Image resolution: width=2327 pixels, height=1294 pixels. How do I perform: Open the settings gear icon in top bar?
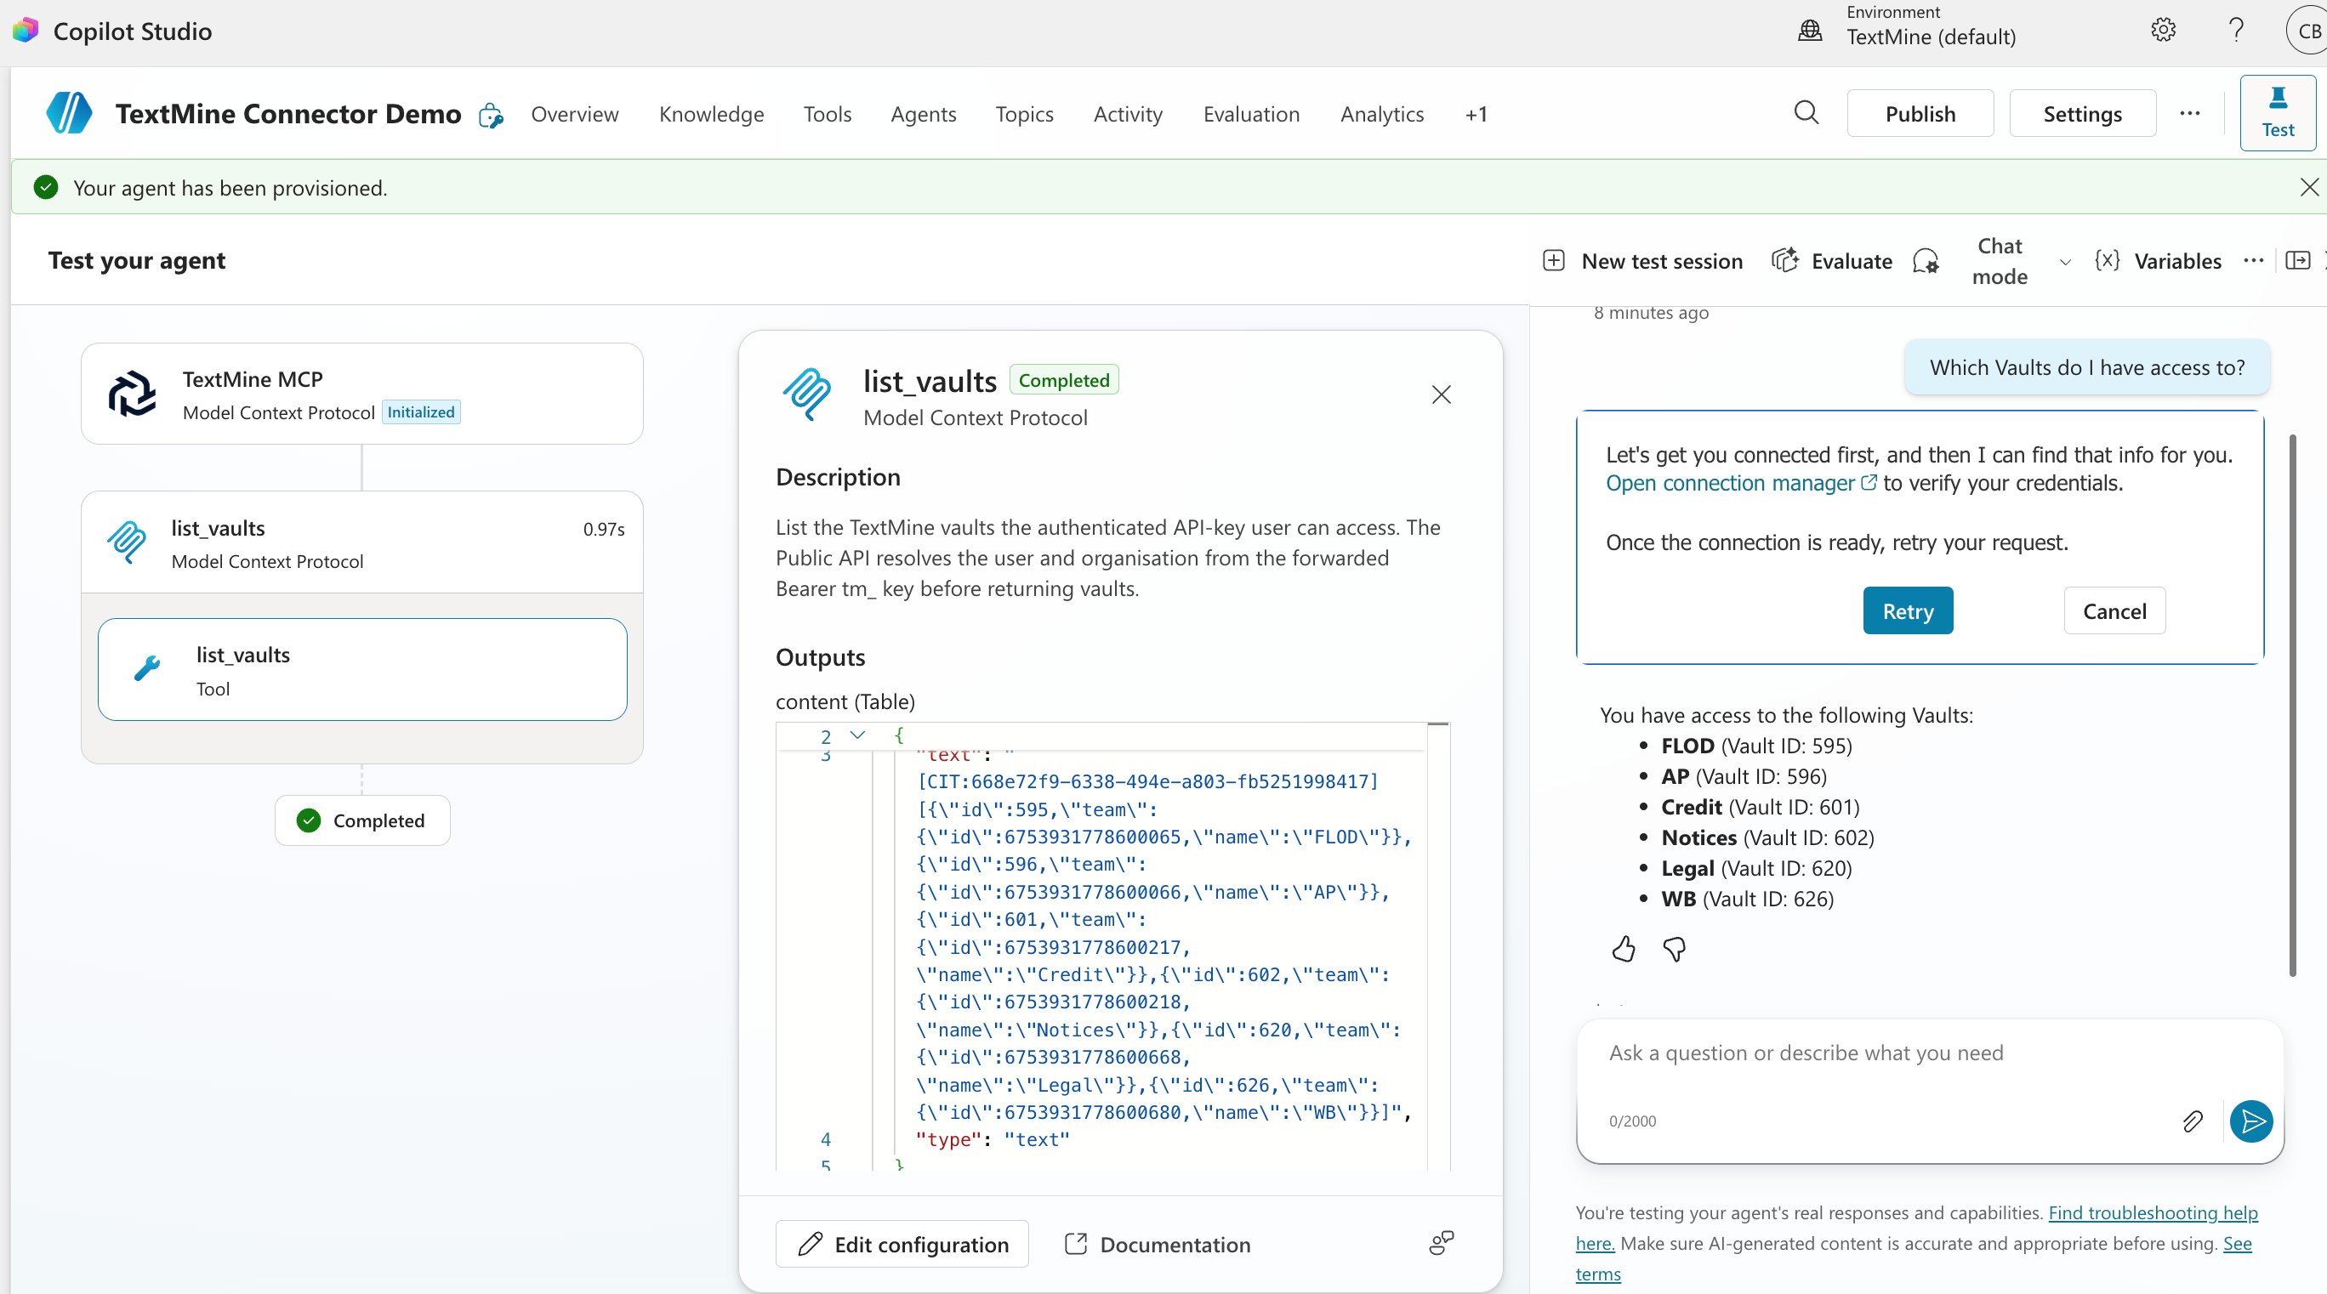pos(2163,30)
